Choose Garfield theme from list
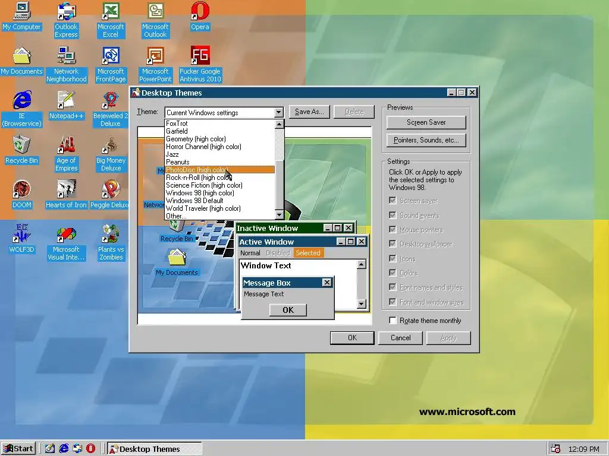This screenshot has height=456, width=609. (220, 131)
